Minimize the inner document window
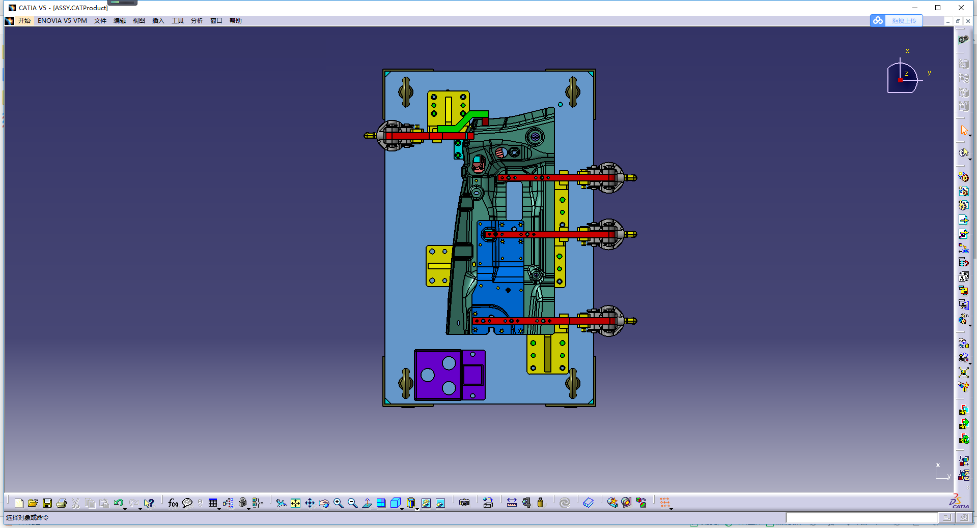 (x=947, y=21)
